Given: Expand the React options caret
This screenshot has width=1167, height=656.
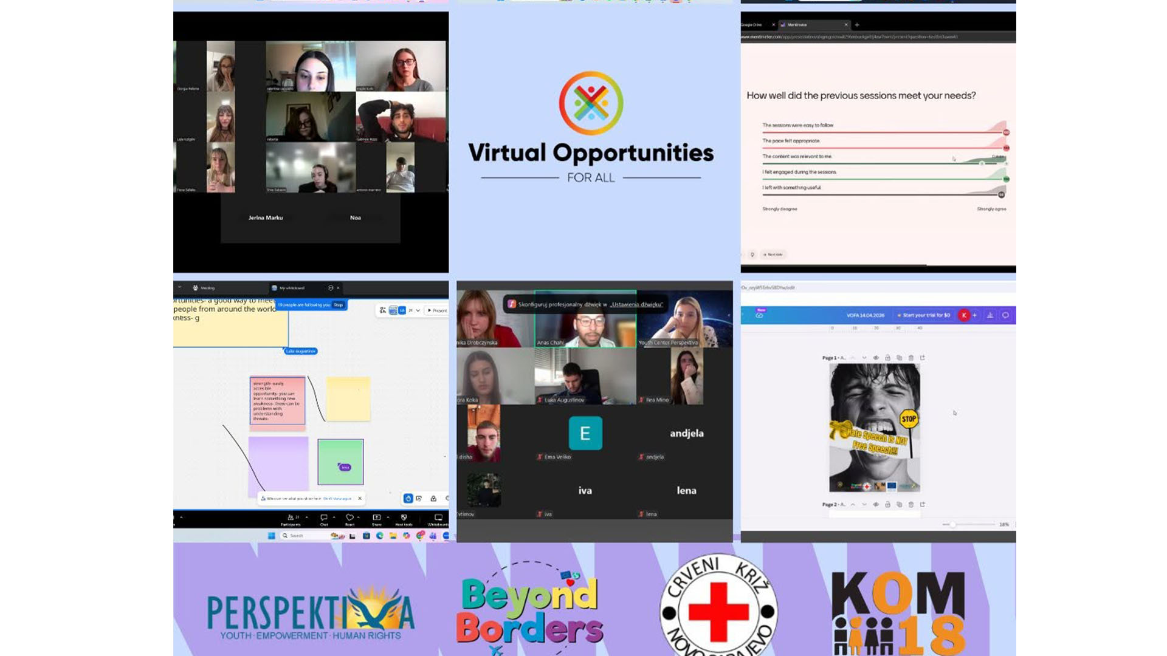Looking at the screenshot, I should tap(359, 518).
